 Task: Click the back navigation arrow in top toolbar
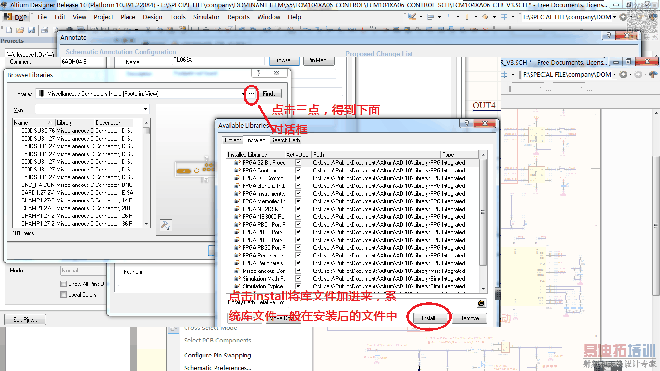pyautogui.click(x=623, y=17)
